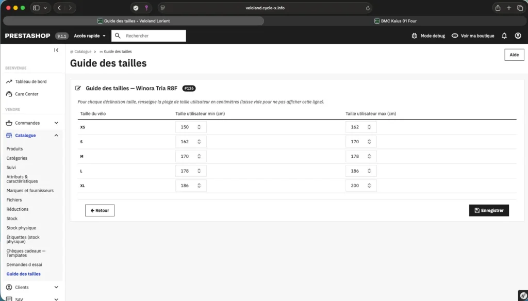Adjust M maximum size stepper arrows
Viewport: 528px width, 301px height.
click(x=369, y=156)
